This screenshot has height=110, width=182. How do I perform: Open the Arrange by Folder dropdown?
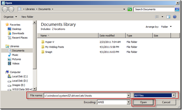[166, 27]
